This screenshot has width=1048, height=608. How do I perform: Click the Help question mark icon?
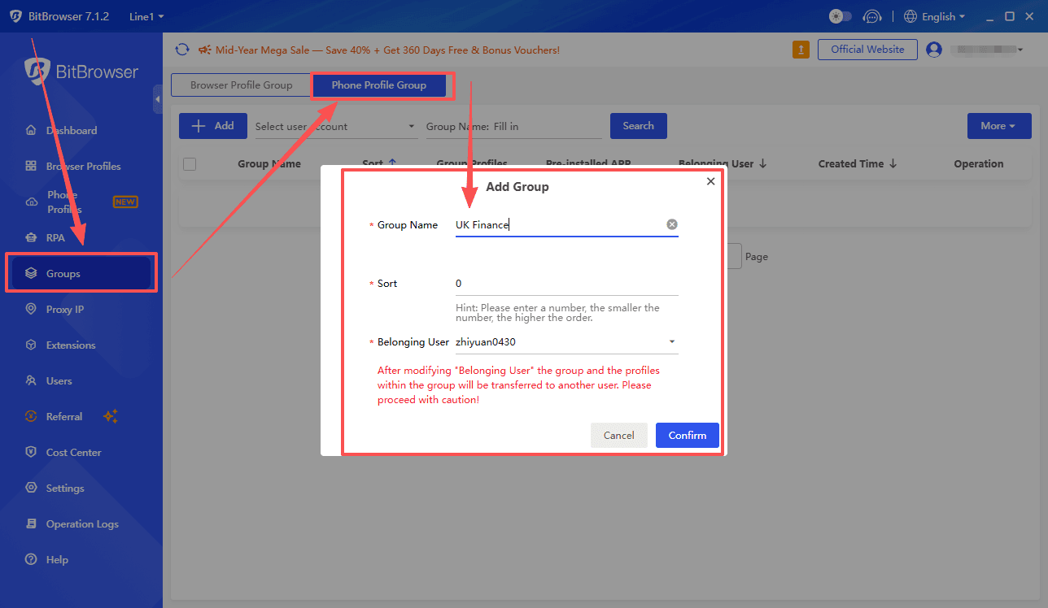click(x=31, y=559)
